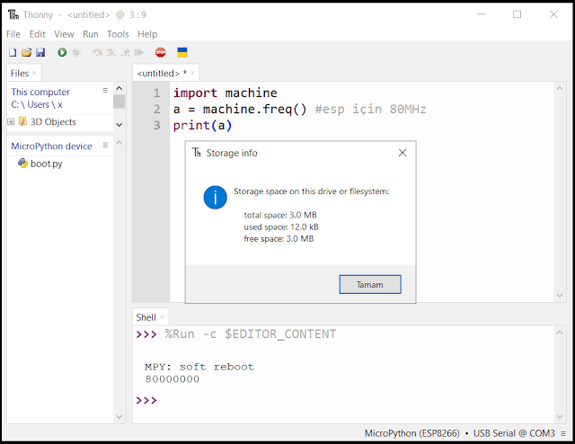Image resolution: width=575 pixels, height=444 pixels.
Task: Click the This computer link
Action: [40, 92]
